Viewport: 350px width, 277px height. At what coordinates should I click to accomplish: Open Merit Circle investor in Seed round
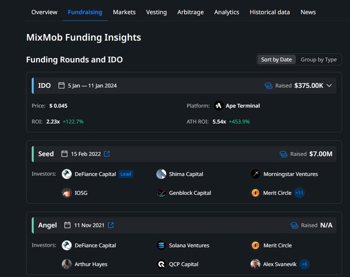(x=277, y=193)
